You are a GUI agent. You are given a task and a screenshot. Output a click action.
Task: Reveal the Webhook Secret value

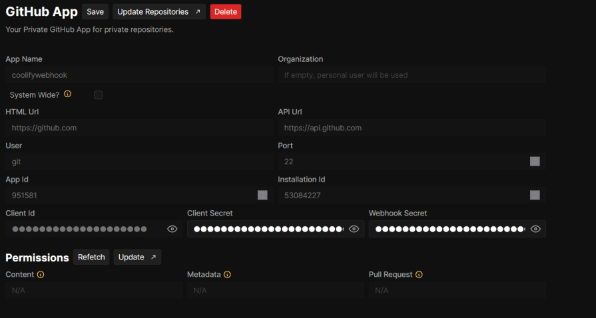[535, 229]
